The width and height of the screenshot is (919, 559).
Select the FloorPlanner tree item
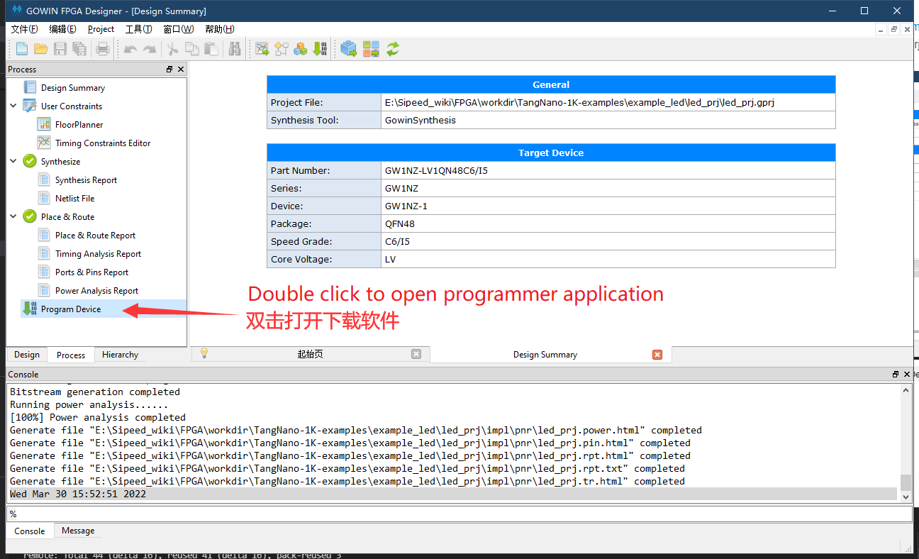tap(79, 124)
